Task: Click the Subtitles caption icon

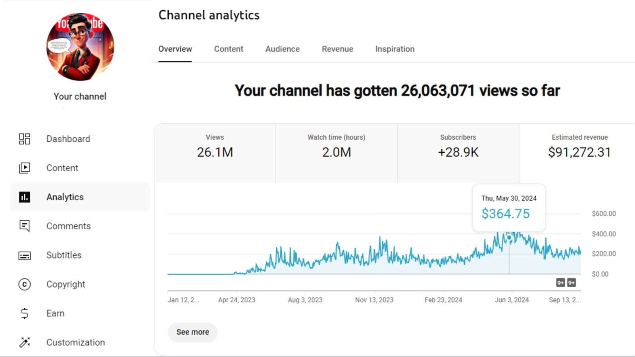Action: 25,255
